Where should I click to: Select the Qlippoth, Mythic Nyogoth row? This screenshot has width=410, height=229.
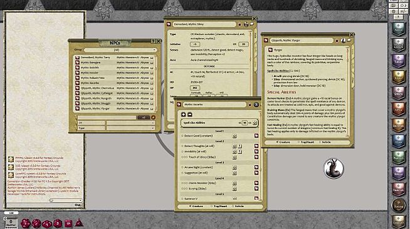click(x=114, y=98)
